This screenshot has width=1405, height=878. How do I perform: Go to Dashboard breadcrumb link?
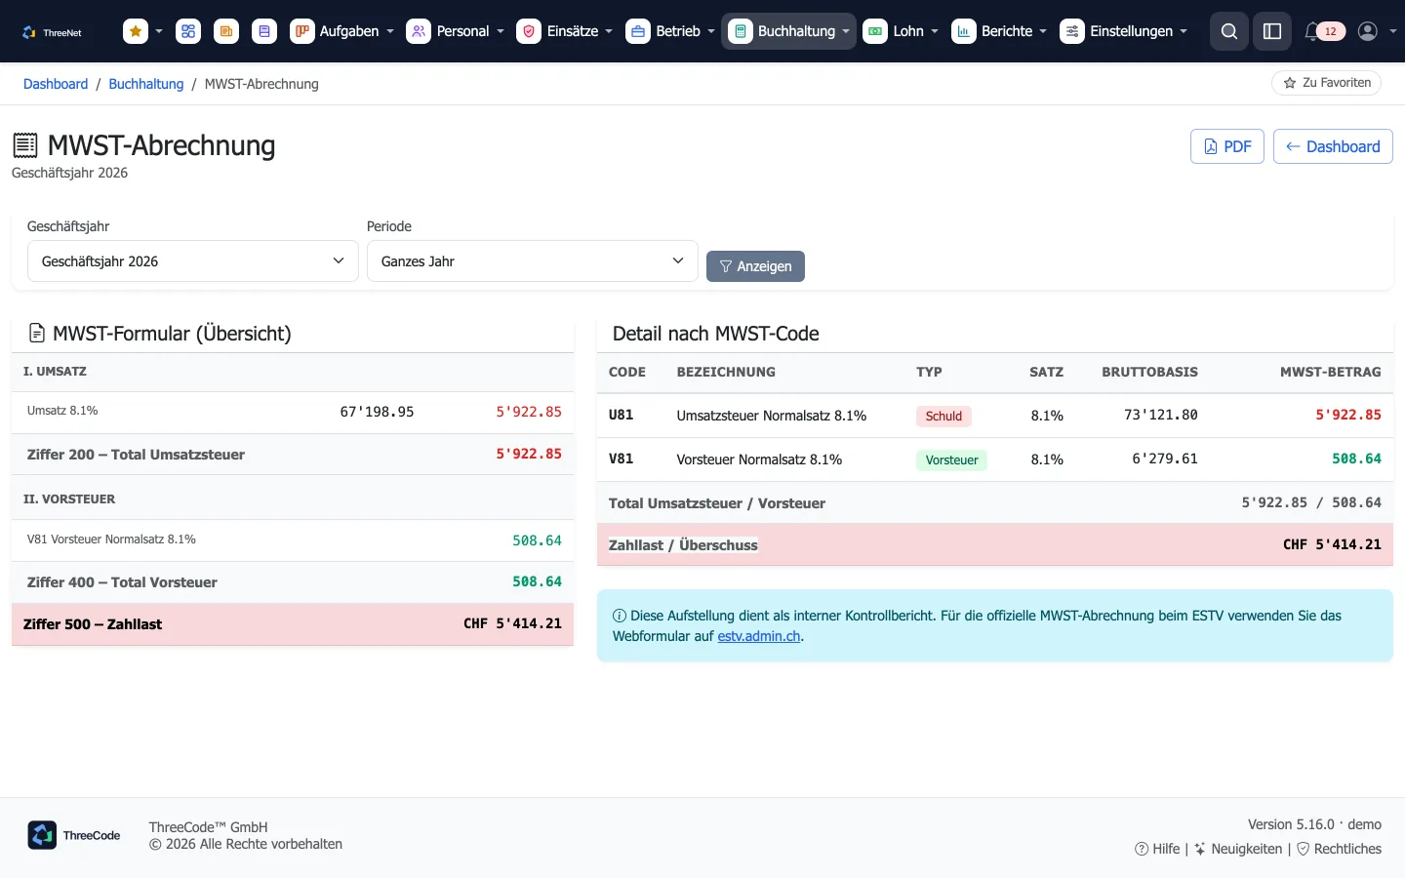pyautogui.click(x=56, y=84)
